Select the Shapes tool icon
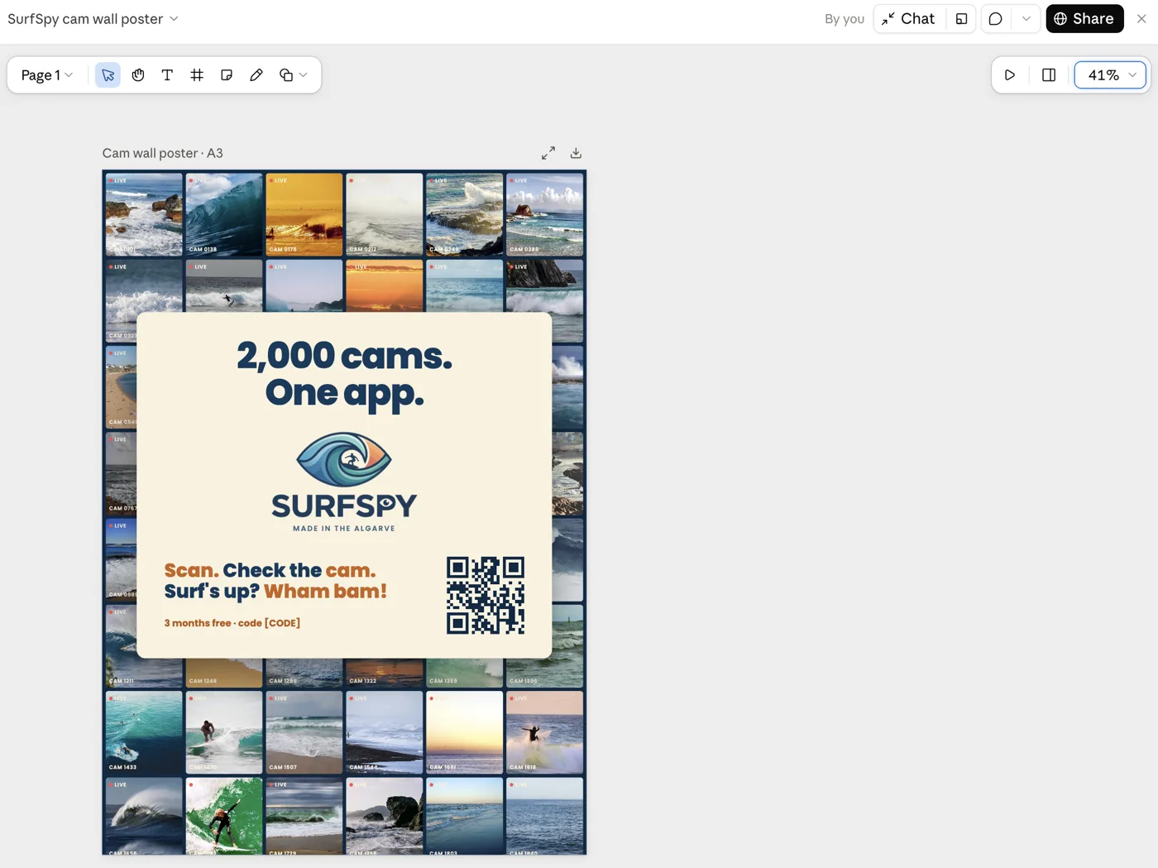Viewport: 1158px width, 868px height. point(286,75)
